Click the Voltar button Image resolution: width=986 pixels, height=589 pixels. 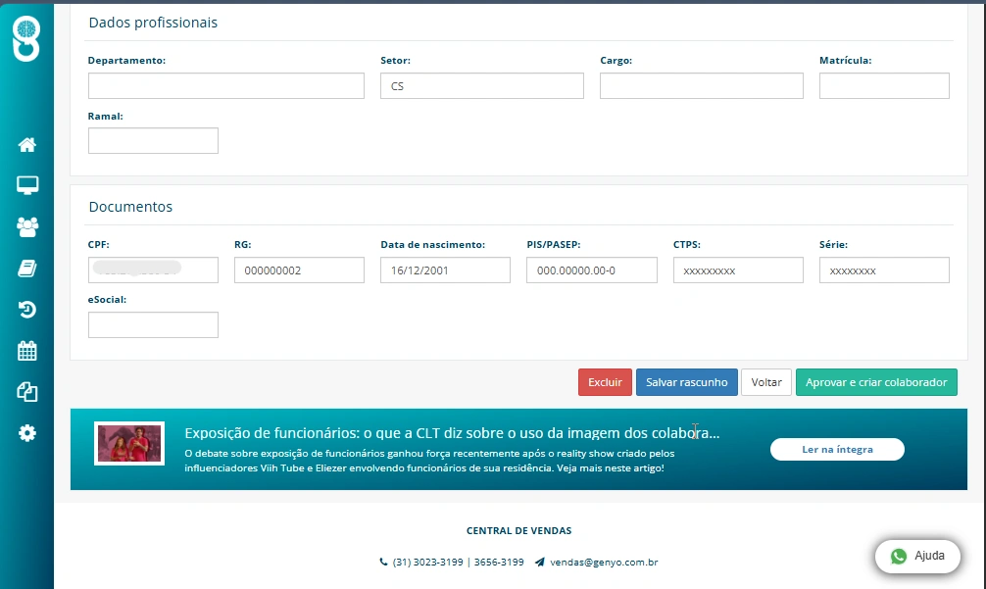pos(765,382)
